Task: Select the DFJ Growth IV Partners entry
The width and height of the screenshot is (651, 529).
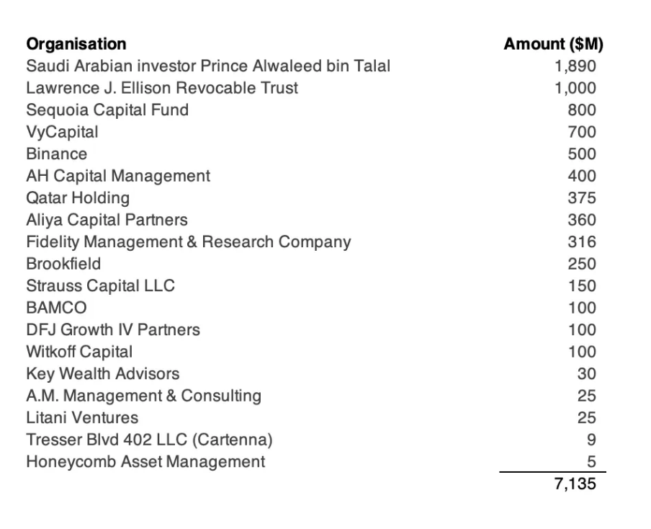Action: point(113,330)
